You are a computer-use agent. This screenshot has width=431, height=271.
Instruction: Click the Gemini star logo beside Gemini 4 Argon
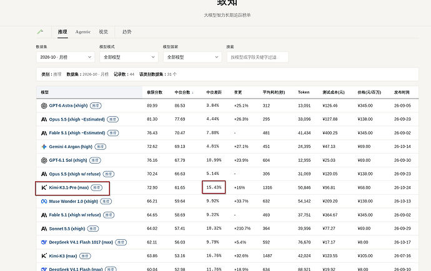(44, 147)
